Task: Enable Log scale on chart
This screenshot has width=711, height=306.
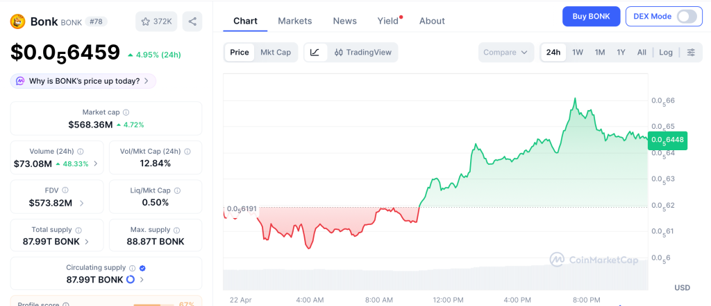Action: 666,52
